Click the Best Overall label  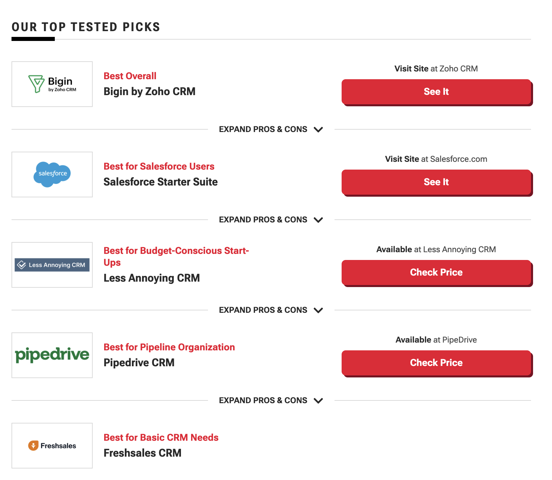click(x=130, y=76)
